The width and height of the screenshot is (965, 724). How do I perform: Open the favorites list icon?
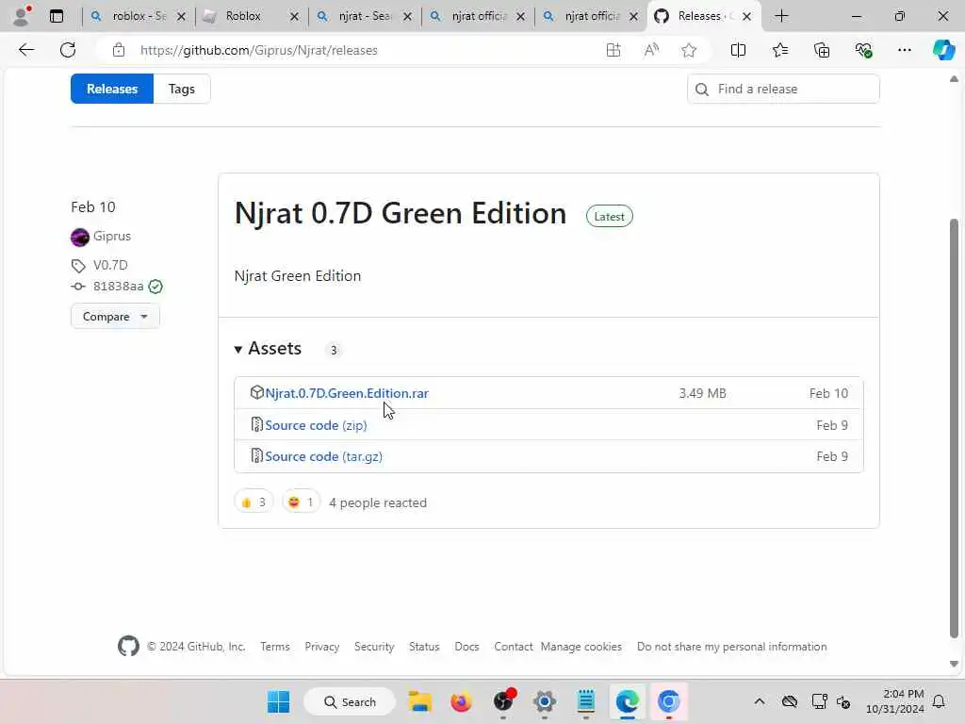click(779, 50)
